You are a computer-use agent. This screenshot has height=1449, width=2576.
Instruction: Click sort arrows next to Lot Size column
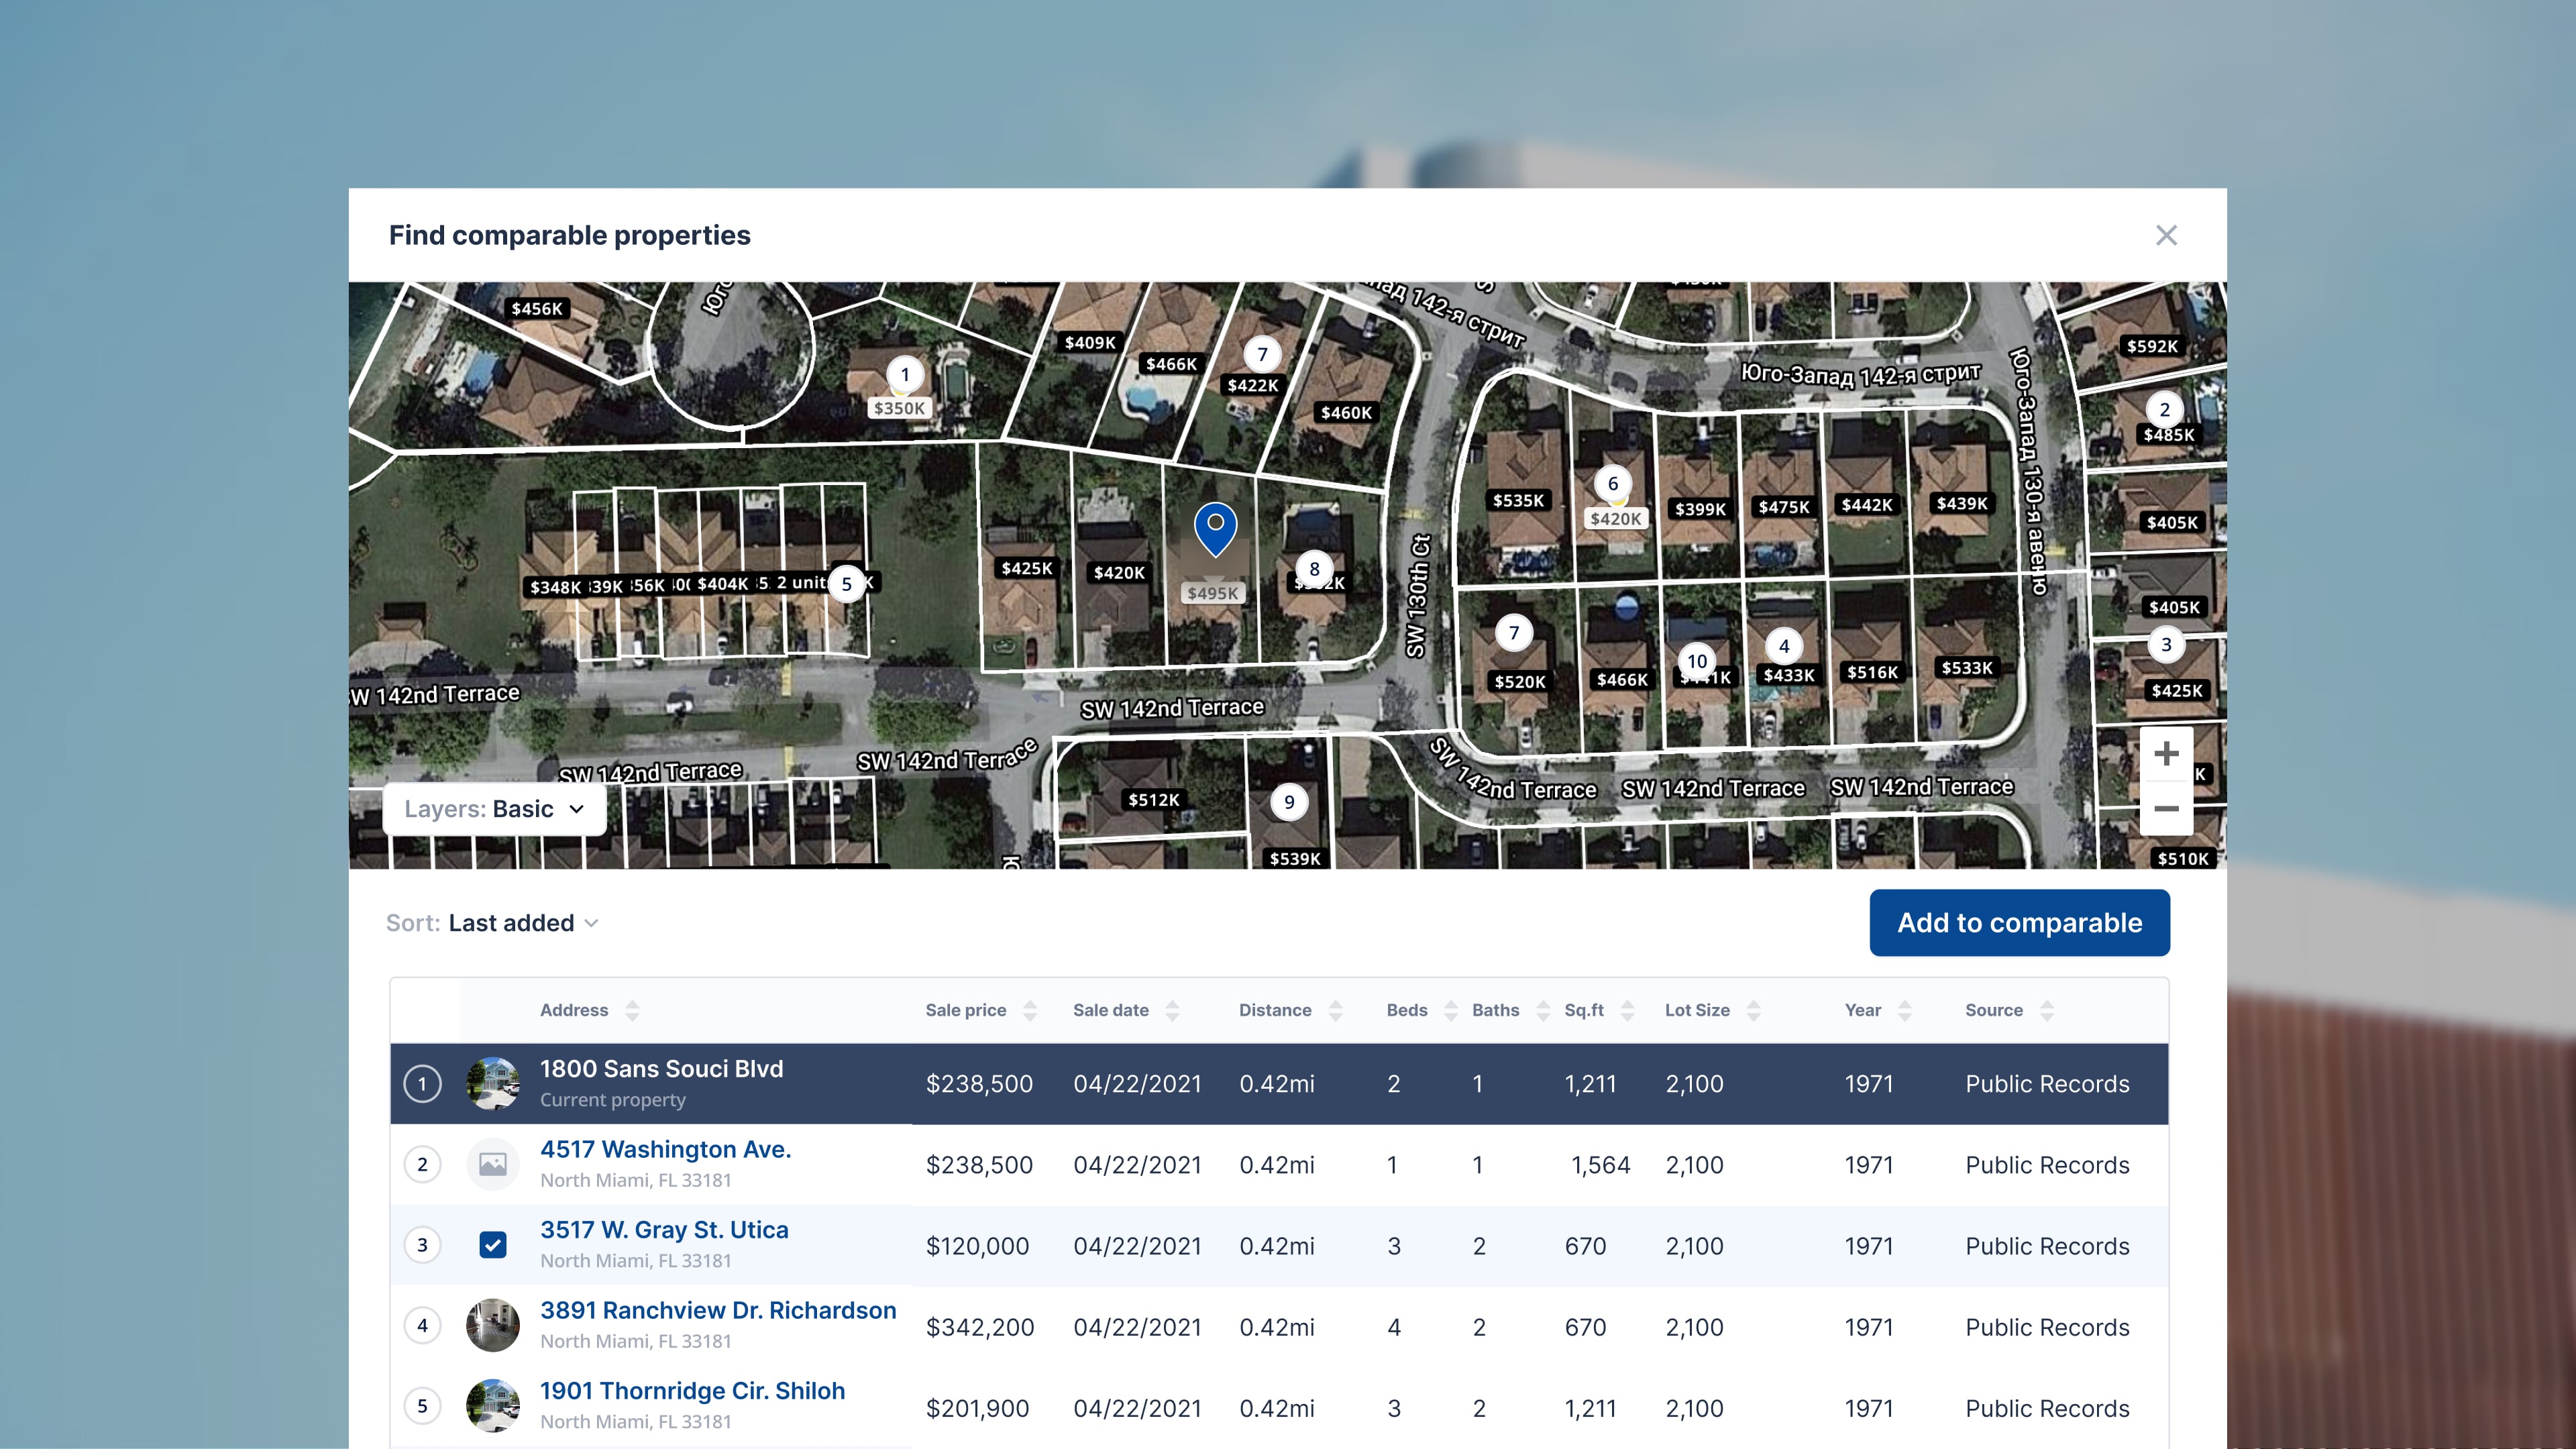tap(1753, 1010)
